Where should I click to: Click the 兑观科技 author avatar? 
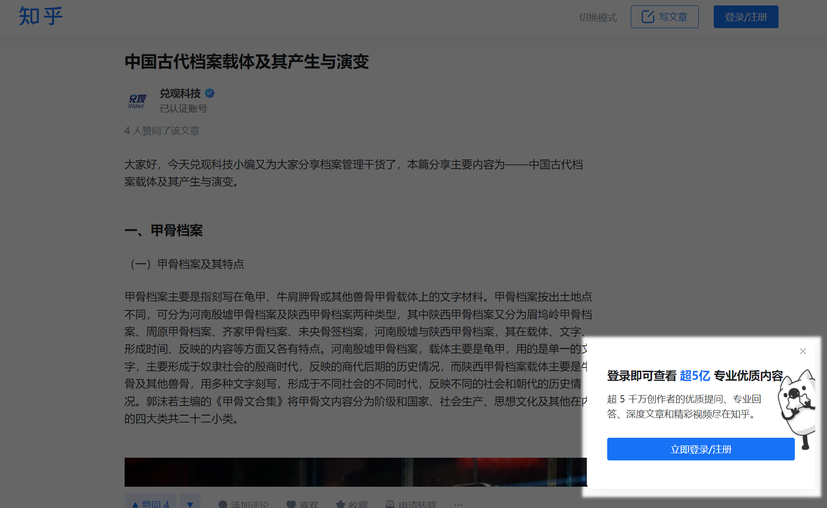coord(137,101)
